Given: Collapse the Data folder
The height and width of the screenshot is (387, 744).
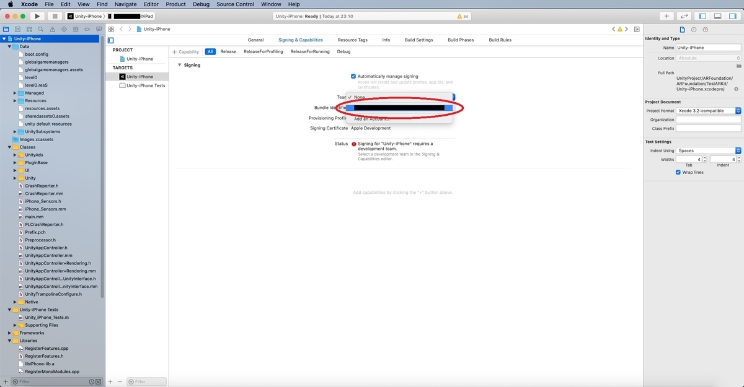Looking at the screenshot, I should coord(9,46).
